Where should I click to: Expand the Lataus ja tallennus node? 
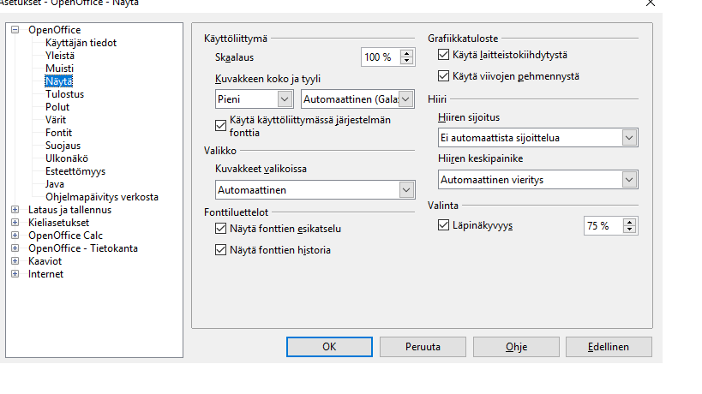15,210
